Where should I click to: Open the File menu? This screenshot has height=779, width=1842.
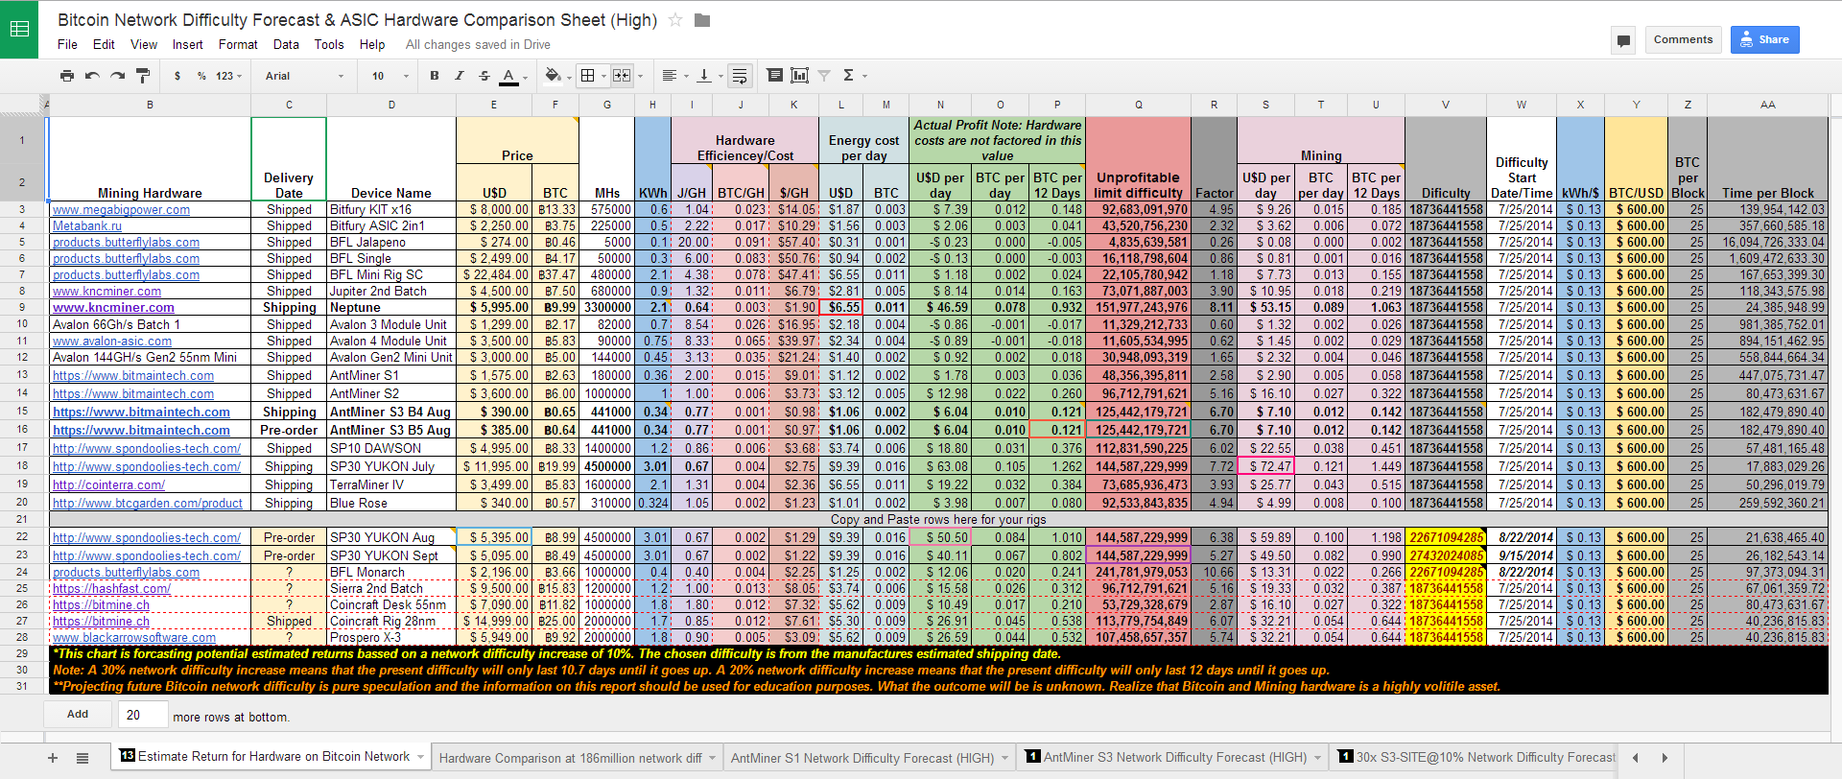click(x=67, y=45)
